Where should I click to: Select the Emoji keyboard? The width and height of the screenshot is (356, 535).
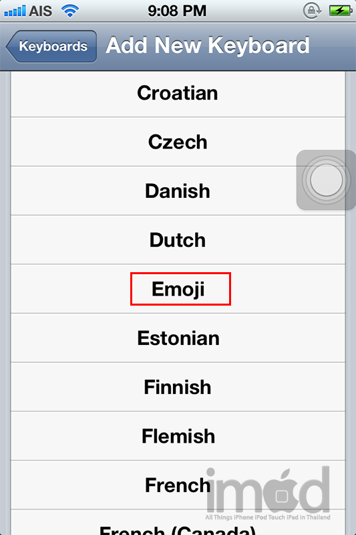178,289
